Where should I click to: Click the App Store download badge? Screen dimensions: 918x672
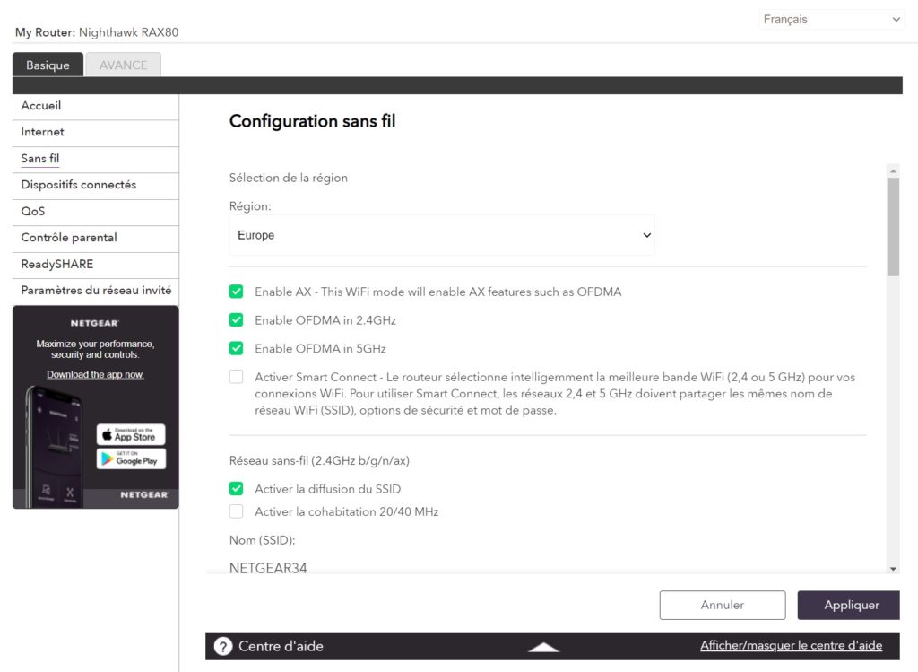(131, 435)
